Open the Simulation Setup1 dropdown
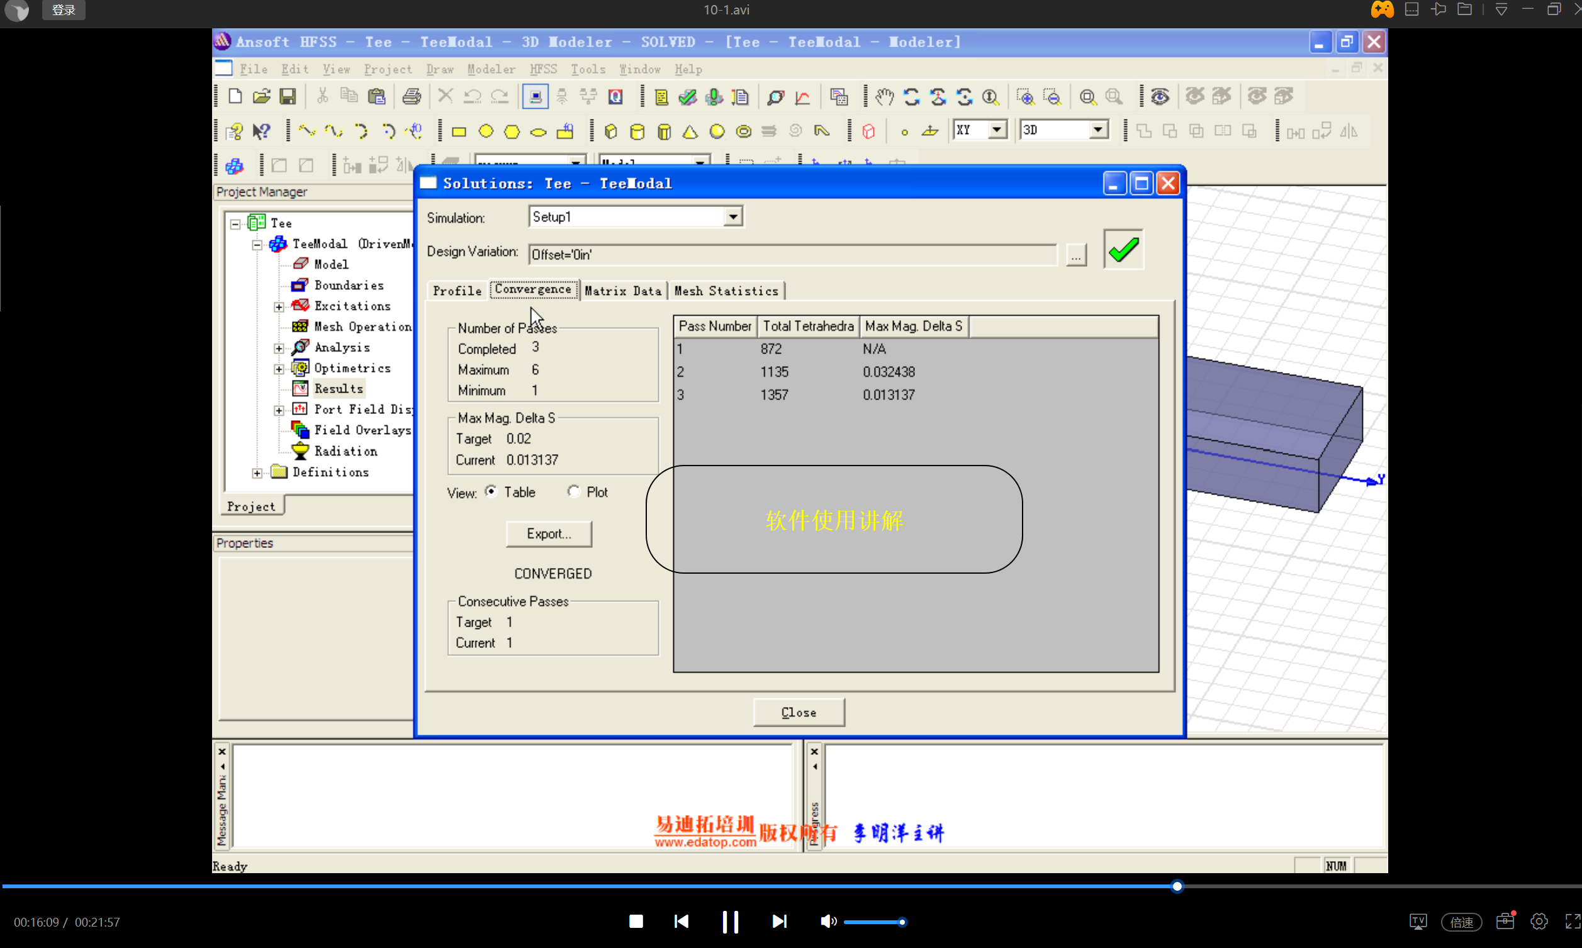1582x948 pixels. point(733,217)
